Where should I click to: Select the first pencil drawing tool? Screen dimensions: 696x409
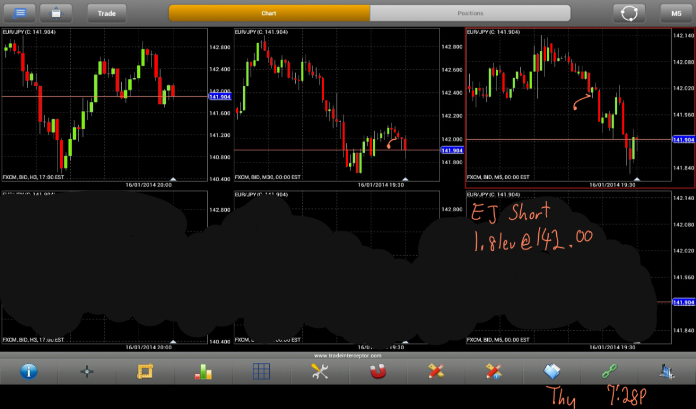tap(436, 371)
